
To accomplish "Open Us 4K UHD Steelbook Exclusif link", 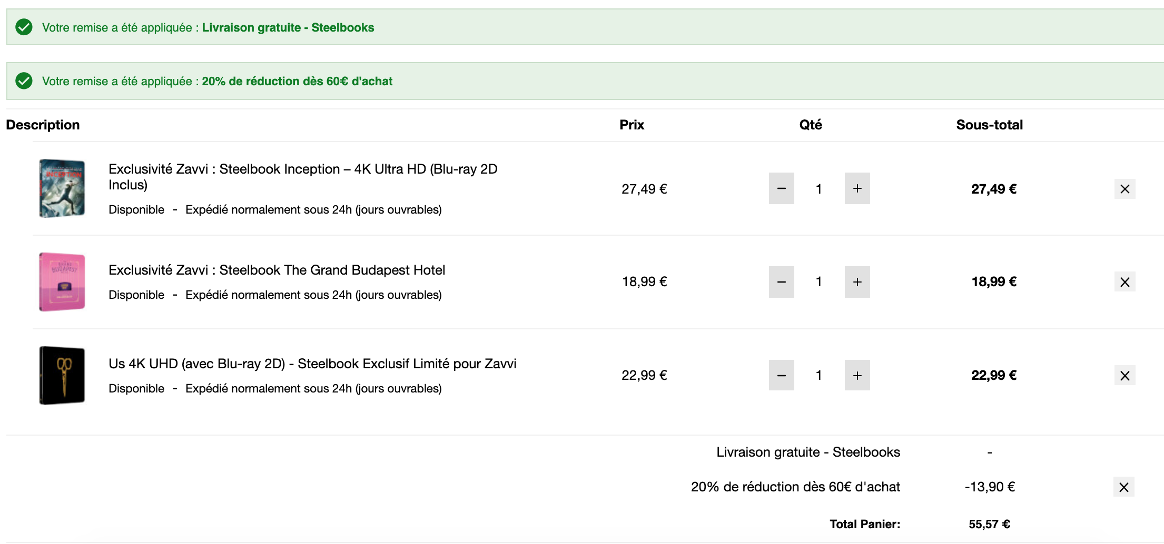I will (312, 364).
